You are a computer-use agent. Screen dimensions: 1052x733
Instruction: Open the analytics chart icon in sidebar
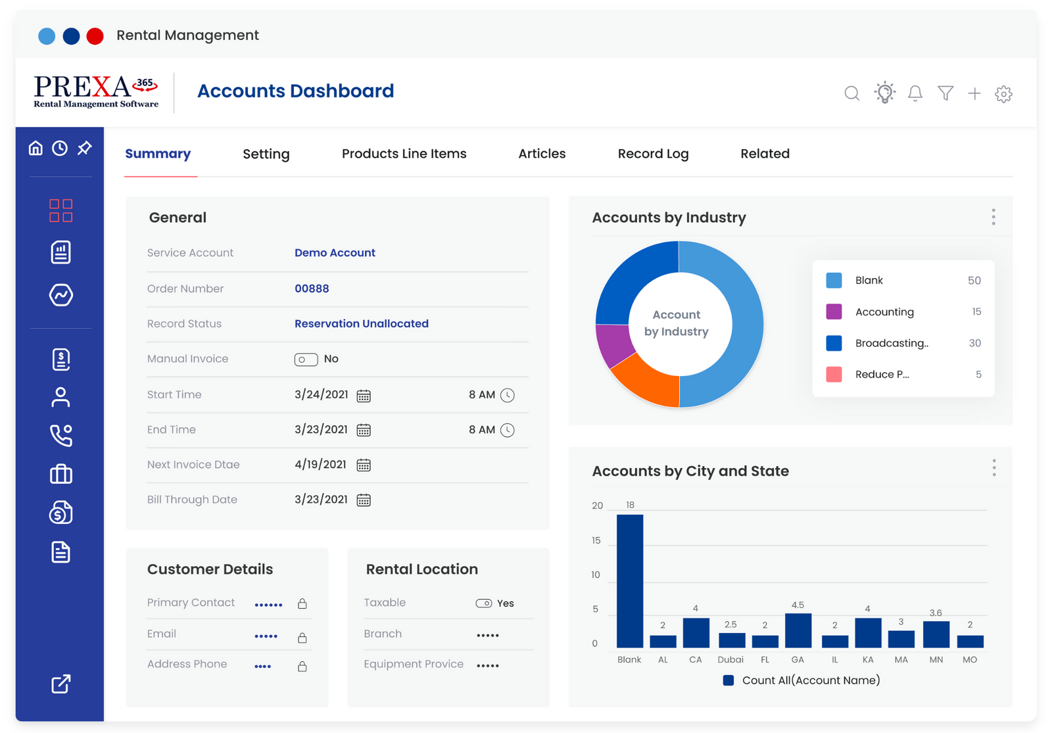(x=60, y=296)
